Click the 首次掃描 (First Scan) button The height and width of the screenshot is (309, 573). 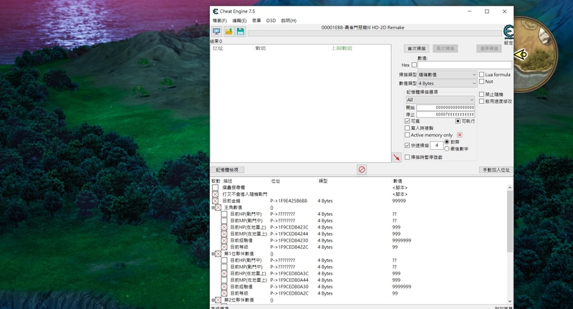point(417,49)
